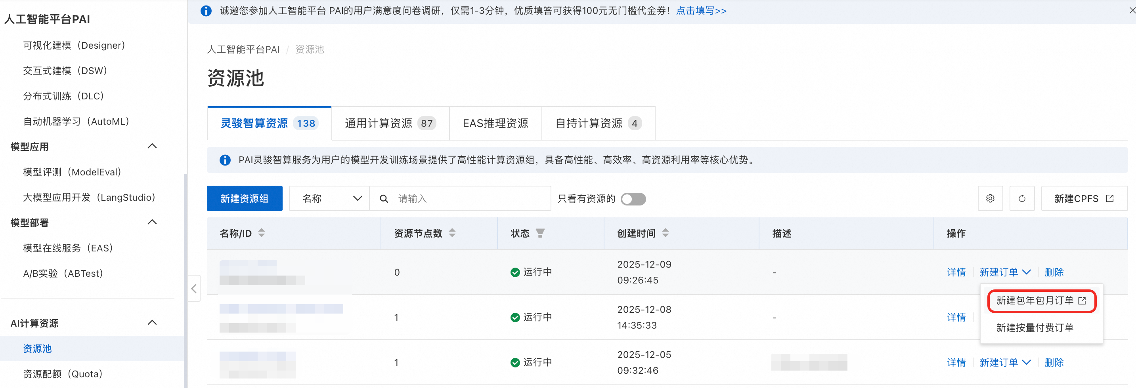The height and width of the screenshot is (388, 1136).
Task: Close the survey banner with the X
Action: (1132, 10)
